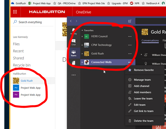Open the Recycle bin
Image resolution: width=166 pixels, height=129 pixels.
[x=22, y=65]
